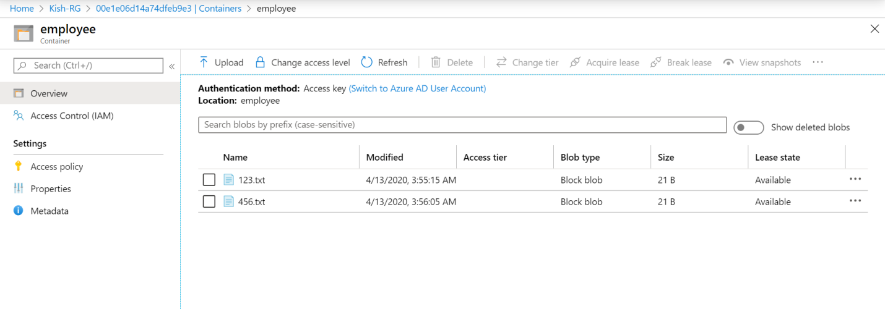
Task: Click the Change tier arrows icon
Action: click(x=501, y=62)
